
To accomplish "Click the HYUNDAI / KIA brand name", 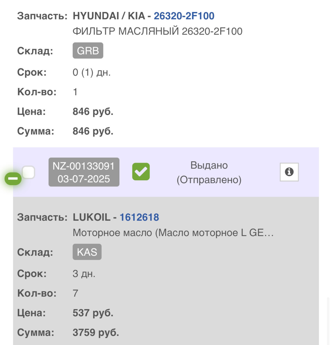I will point(109,16).
